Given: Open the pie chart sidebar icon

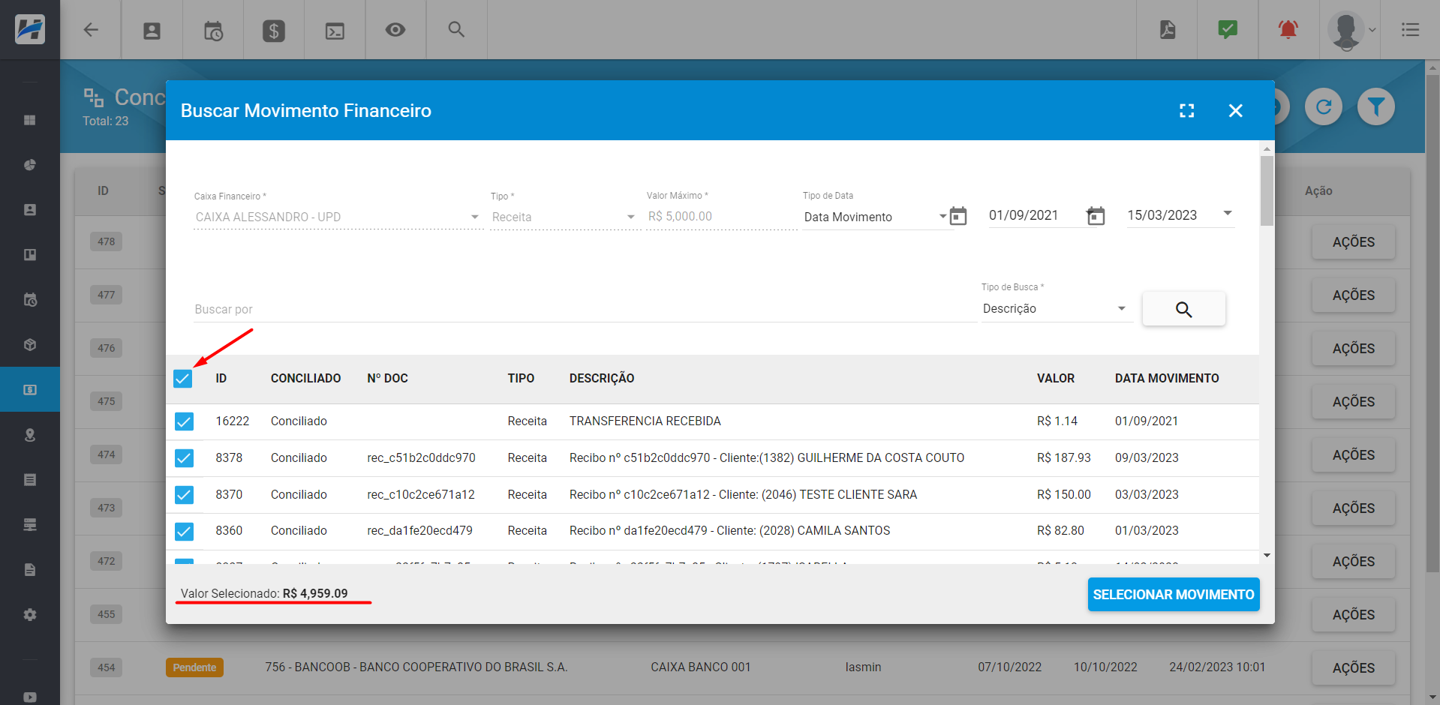Looking at the screenshot, I should pos(30,165).
